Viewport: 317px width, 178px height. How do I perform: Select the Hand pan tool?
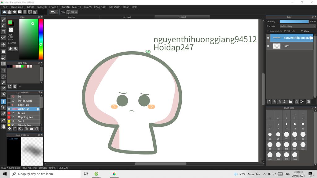coord(3,126)
